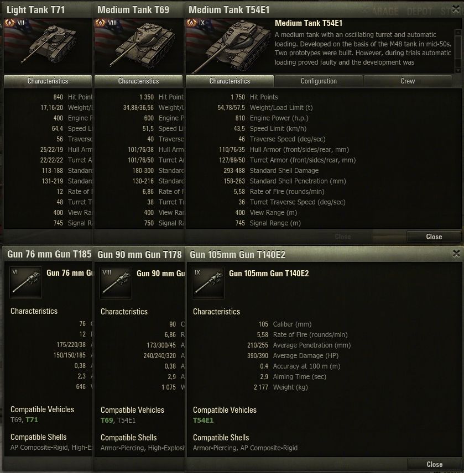Select the Light Tank T71 image
The width and height of the screenshot is (464, 473).
48,45
